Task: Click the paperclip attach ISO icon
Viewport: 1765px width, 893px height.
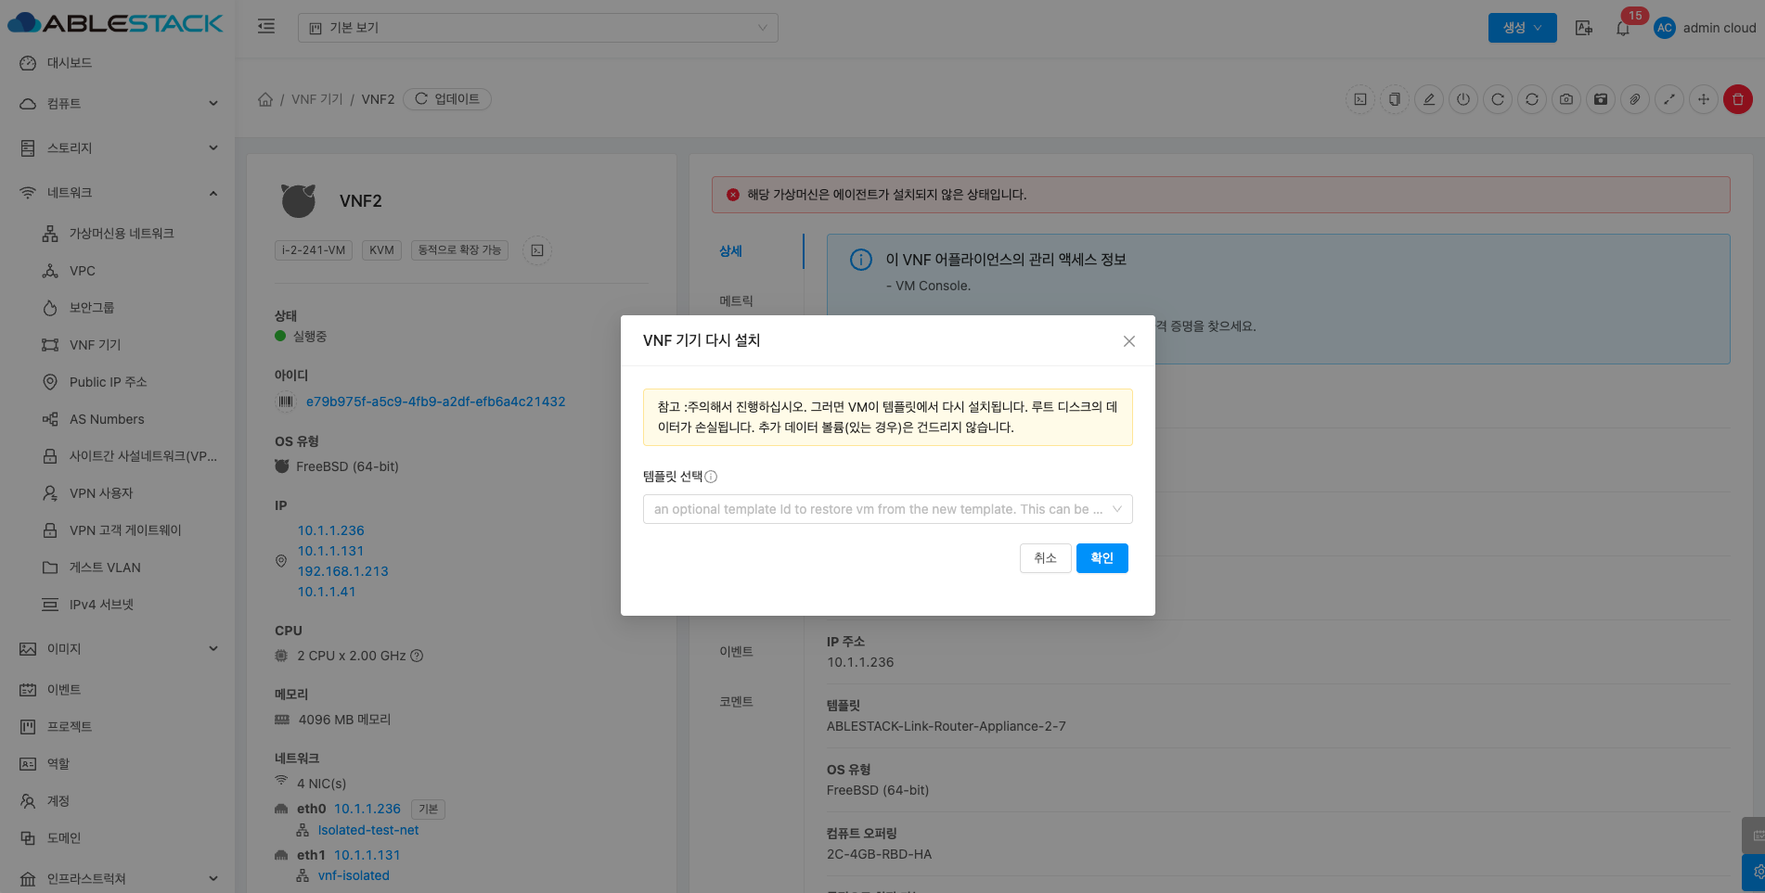Action: pos(1635,99)
